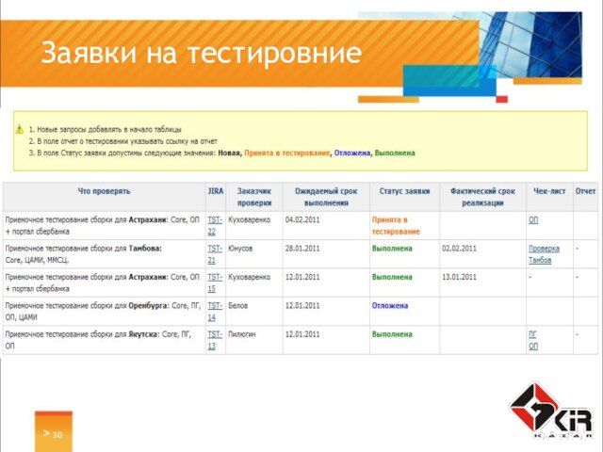Click the yellow warning triangle icon
Screen dimensions: 603x452
[18, 128]
